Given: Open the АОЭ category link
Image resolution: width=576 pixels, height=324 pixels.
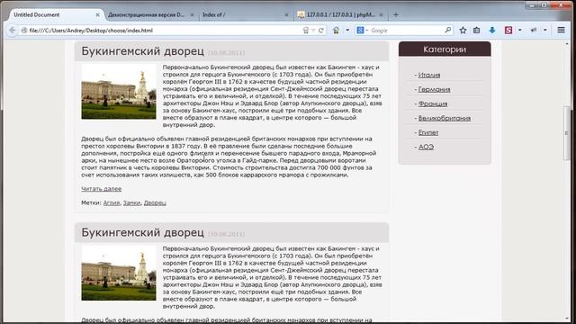Looking at the screenshot, I should tap(426, 147).
